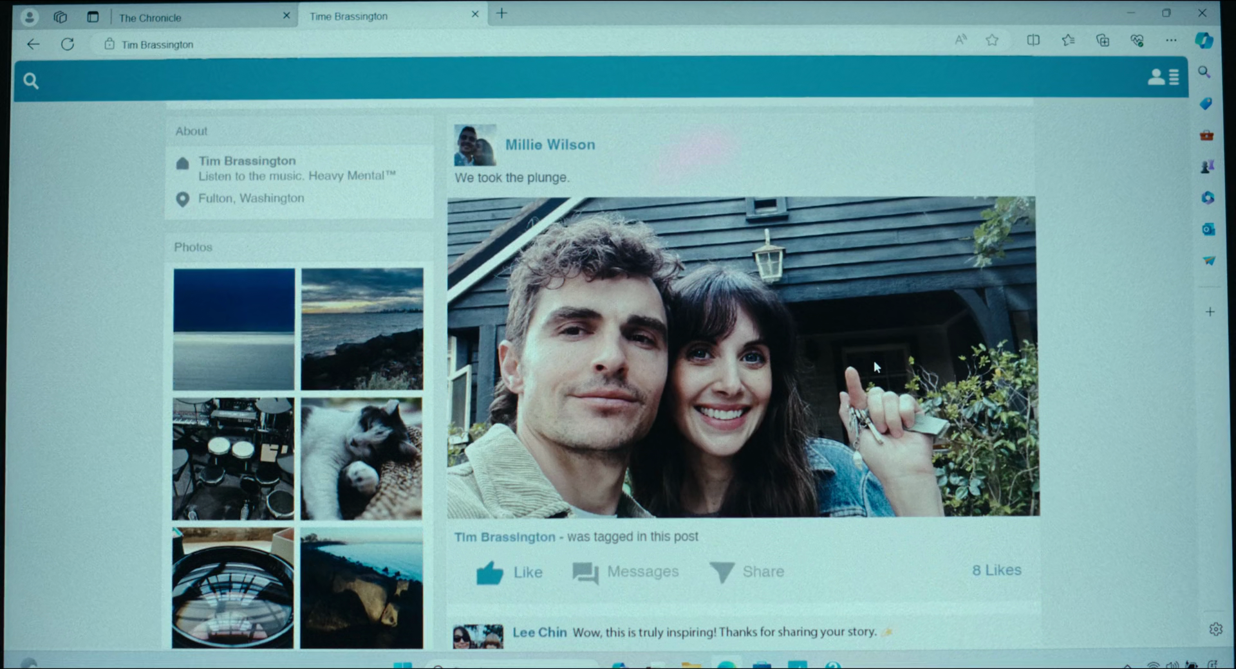Click the tagged Tim Brassington name link
This screenshot has height=669, width=1236.
click(505, 537)
